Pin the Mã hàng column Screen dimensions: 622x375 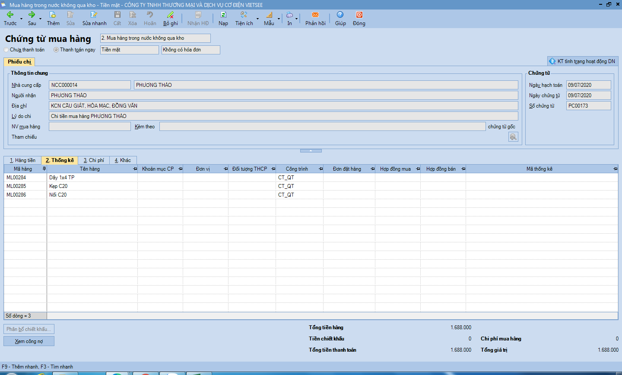click(44, 169)
